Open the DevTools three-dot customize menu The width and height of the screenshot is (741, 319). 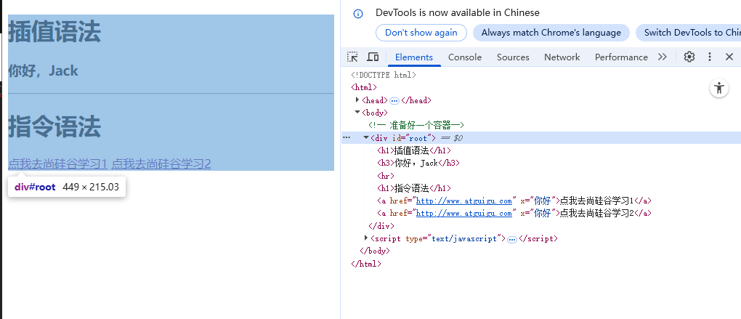tap(709, 57)
